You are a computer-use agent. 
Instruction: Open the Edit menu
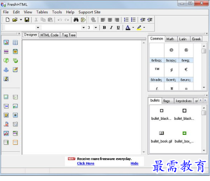pyautogui.click(x=16, y=12)
